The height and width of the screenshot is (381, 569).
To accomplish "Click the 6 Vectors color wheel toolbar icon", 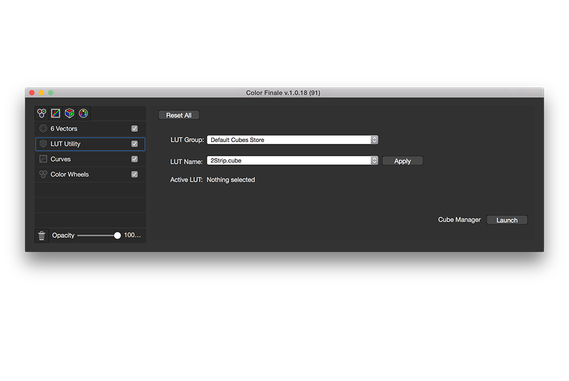I will pos(83,113).
